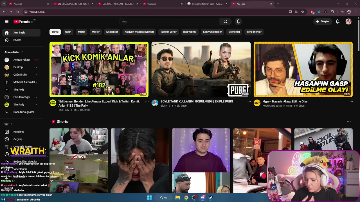
Task: Switch to the DENİZALTI KİRALAYIP browser tab
Action: 118,4
